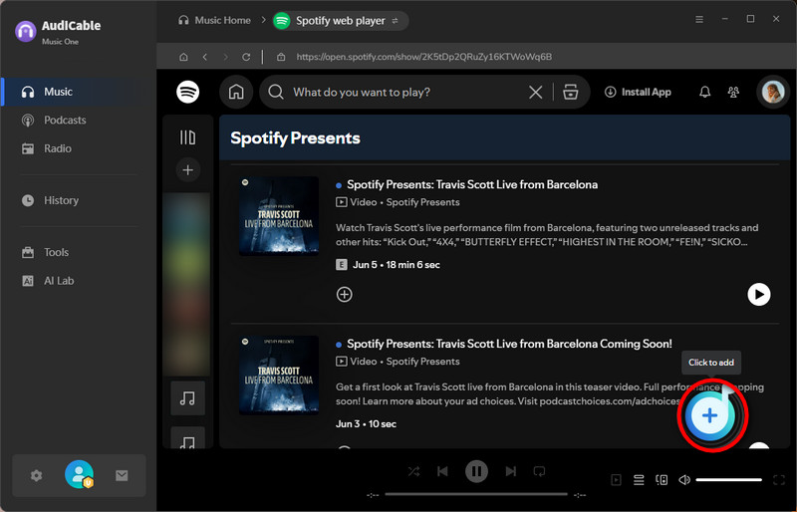797x512 pixels.
Task: Toggle shuffle in the player bar
Action: tap(413, 472)
